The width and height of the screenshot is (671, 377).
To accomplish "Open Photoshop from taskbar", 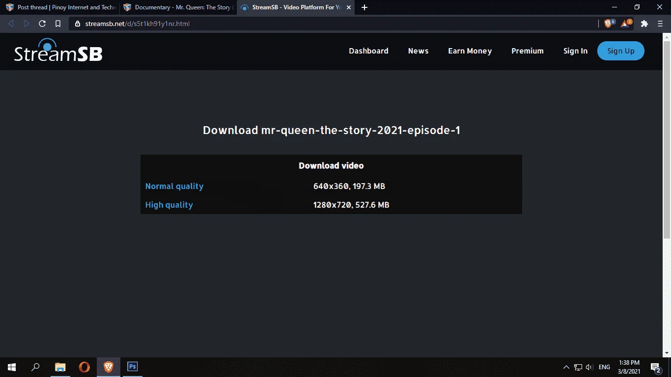I will [132, 367].
